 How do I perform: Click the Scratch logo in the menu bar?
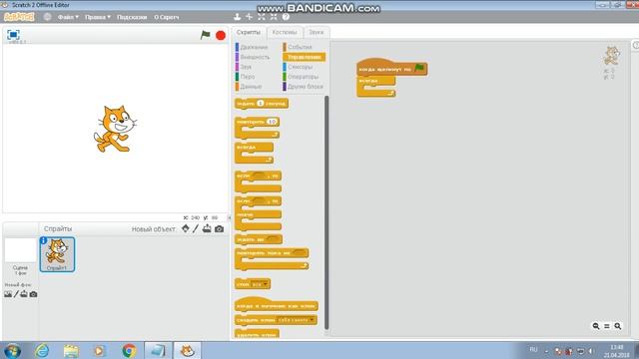(19, 17)
